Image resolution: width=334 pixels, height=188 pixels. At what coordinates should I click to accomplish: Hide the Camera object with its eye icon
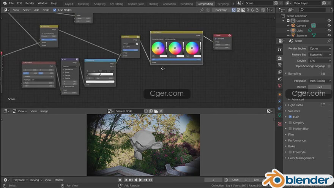pos(329,25)
